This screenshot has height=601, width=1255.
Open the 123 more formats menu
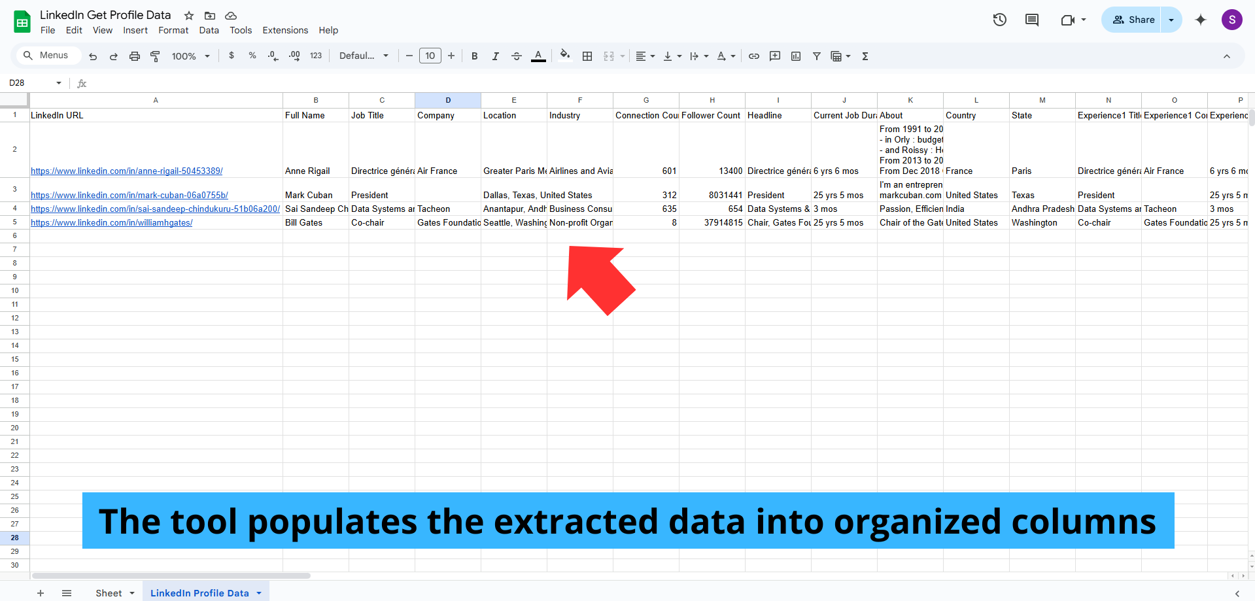point(316,56)
